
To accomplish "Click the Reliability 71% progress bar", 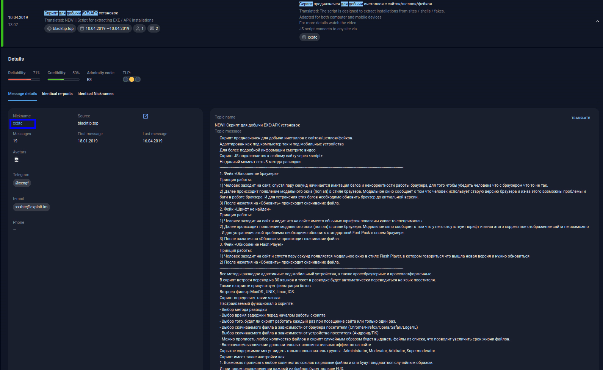I will (x=24, y=80).
